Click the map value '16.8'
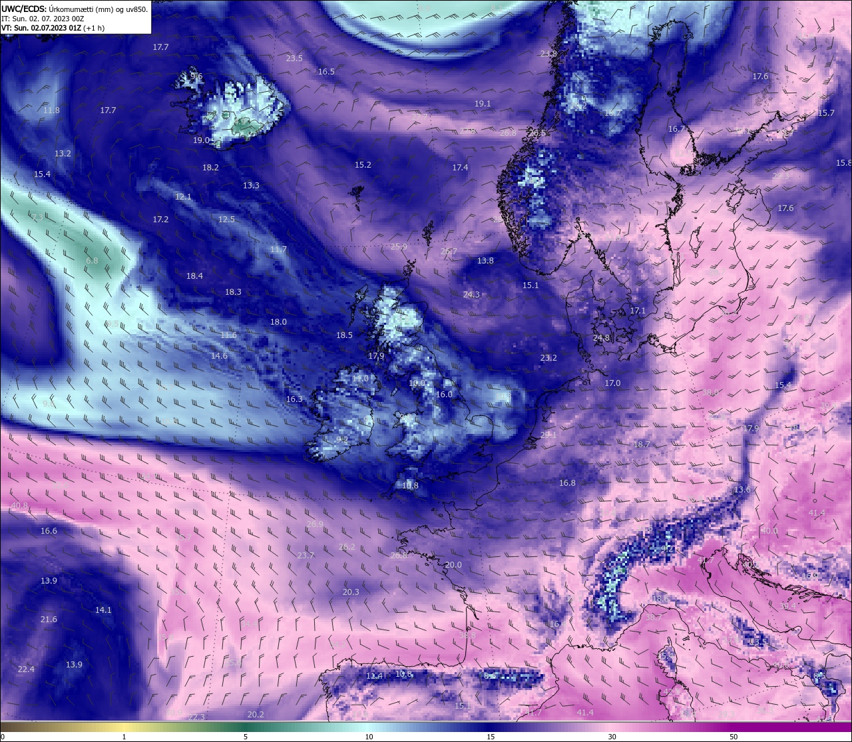This screenshot has width=852, height=742. click(567, 483)
